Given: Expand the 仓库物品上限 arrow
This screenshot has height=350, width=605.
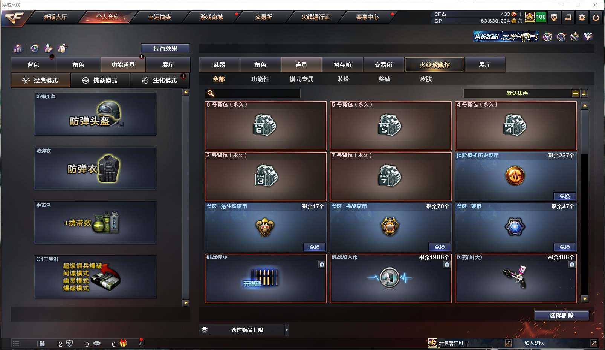Looking at the screenshot, I should coord(287,330).
